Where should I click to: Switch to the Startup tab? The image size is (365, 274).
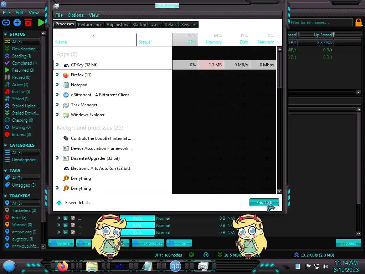[x=139, y=25]
